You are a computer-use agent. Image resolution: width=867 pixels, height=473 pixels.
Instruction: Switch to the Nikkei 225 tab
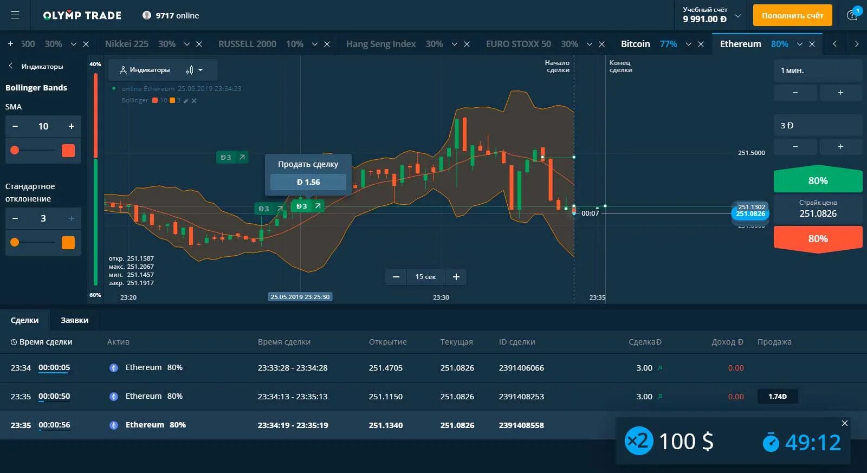126,44
